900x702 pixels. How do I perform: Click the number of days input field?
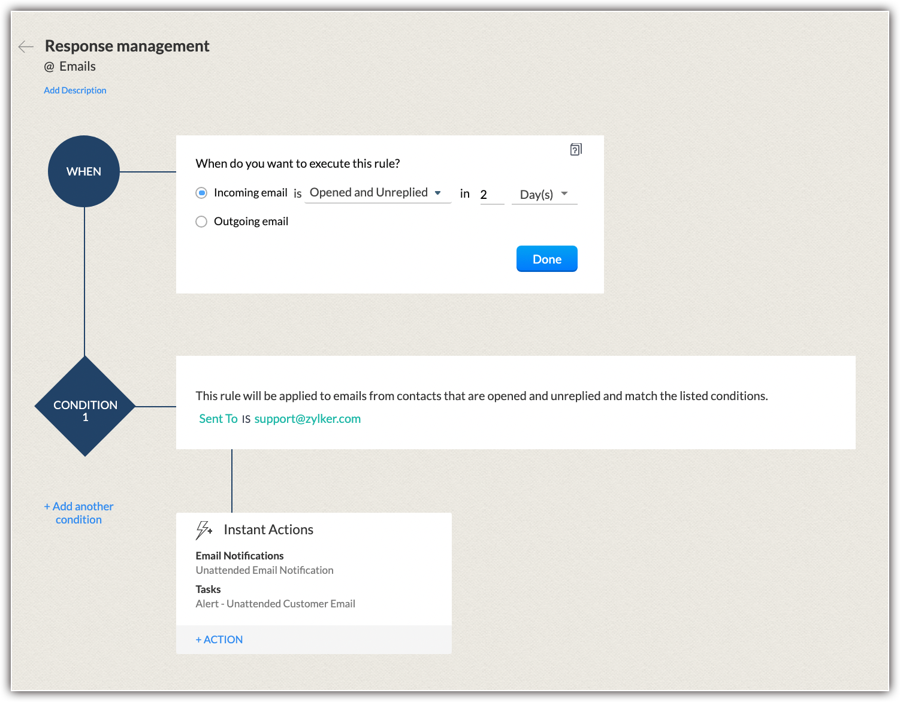tap(491, 195)
